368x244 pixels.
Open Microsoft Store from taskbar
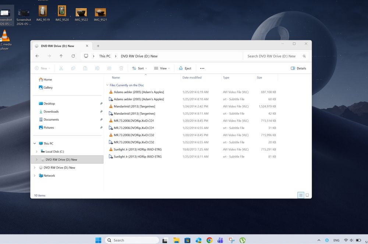(x=187, y=240)
